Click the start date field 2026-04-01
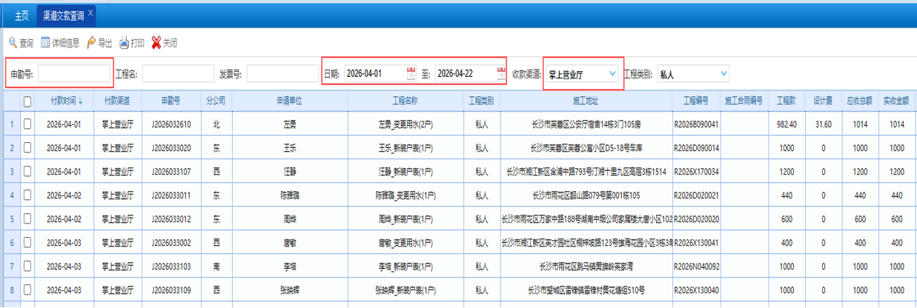 pyautogui.click(x=374, y=74)
